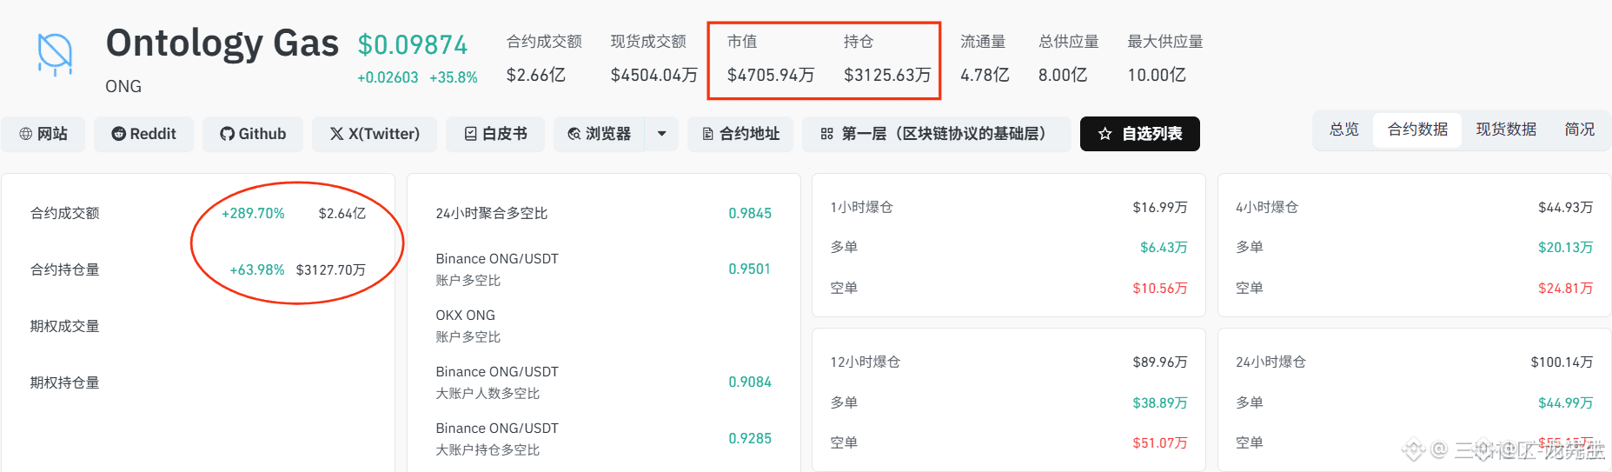
Task: Click the 合约成交额 $2.66亿 header stat
Action: (x=544, y=58)
